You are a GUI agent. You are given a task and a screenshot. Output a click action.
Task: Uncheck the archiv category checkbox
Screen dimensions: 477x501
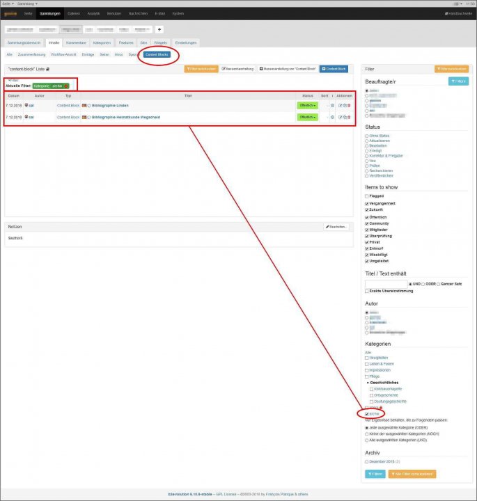[x=367, y=414]
